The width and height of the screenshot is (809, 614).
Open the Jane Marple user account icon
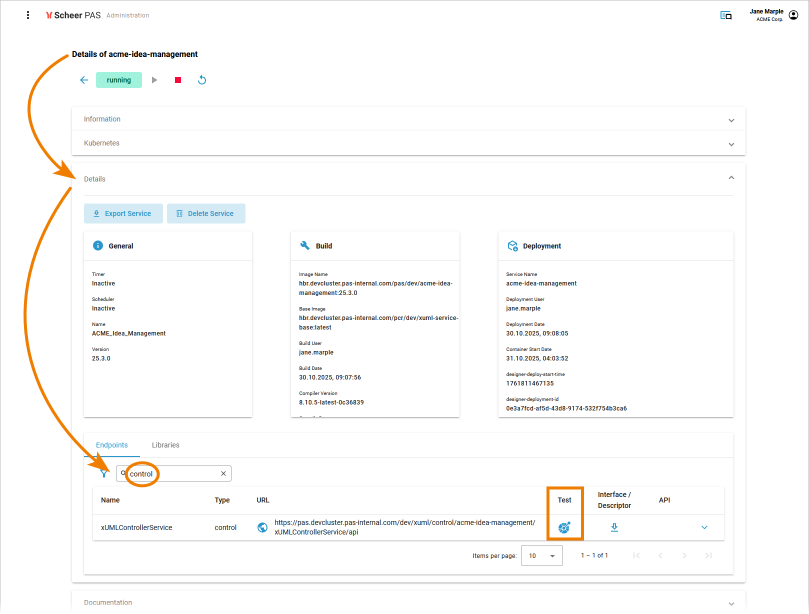coord(793,15)
